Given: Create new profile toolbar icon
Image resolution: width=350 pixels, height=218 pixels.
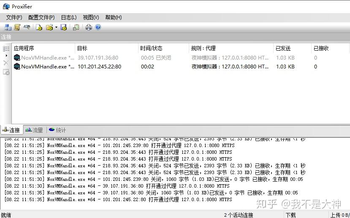Looking at the screenshot, I should pyautogui.click(x=39, y=27).
